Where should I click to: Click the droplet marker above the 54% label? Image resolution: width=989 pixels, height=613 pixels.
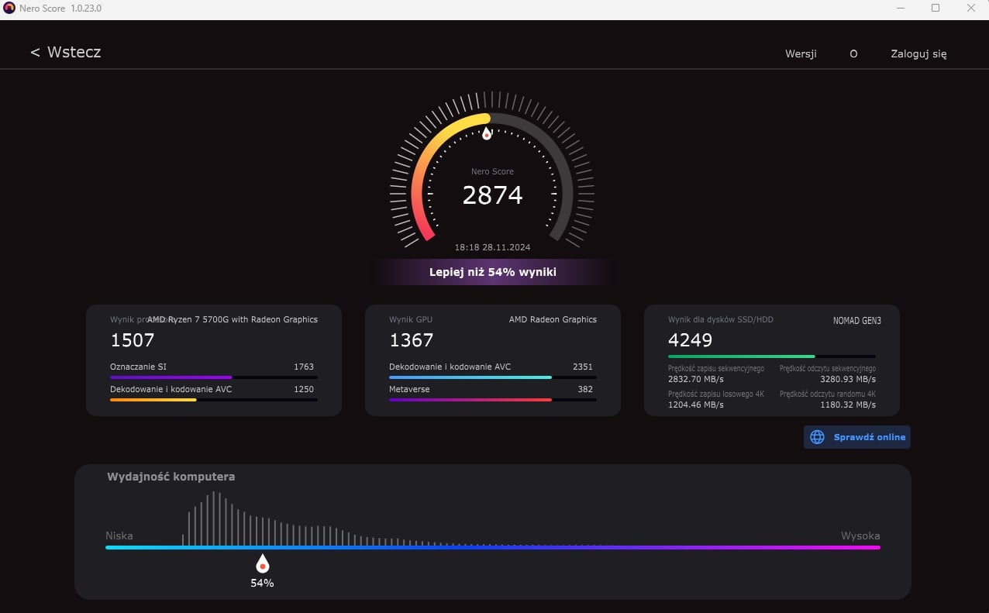point(263,563)
